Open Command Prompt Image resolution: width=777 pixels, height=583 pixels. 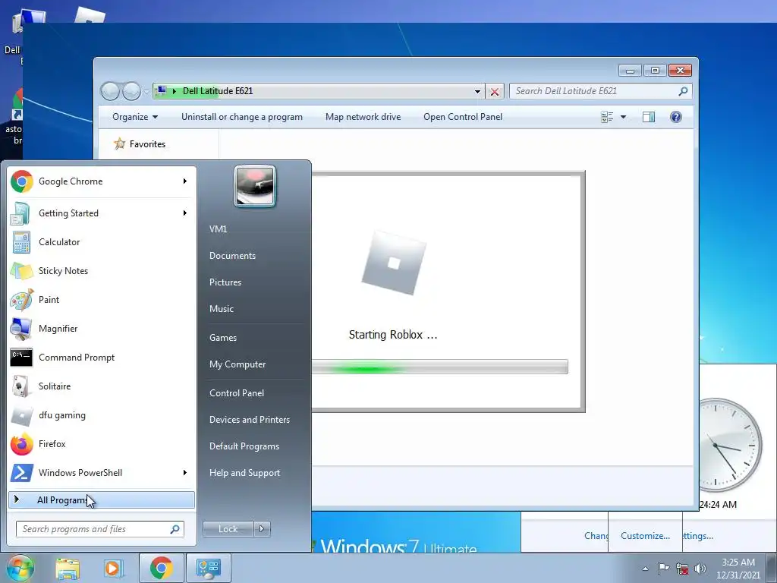coord(102,358)
